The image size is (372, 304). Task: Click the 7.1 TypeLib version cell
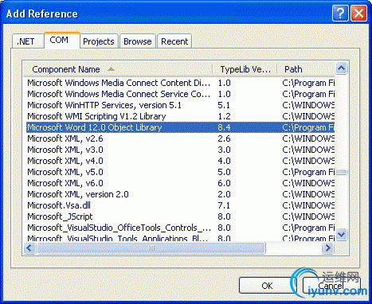click(x=224, y=205)
